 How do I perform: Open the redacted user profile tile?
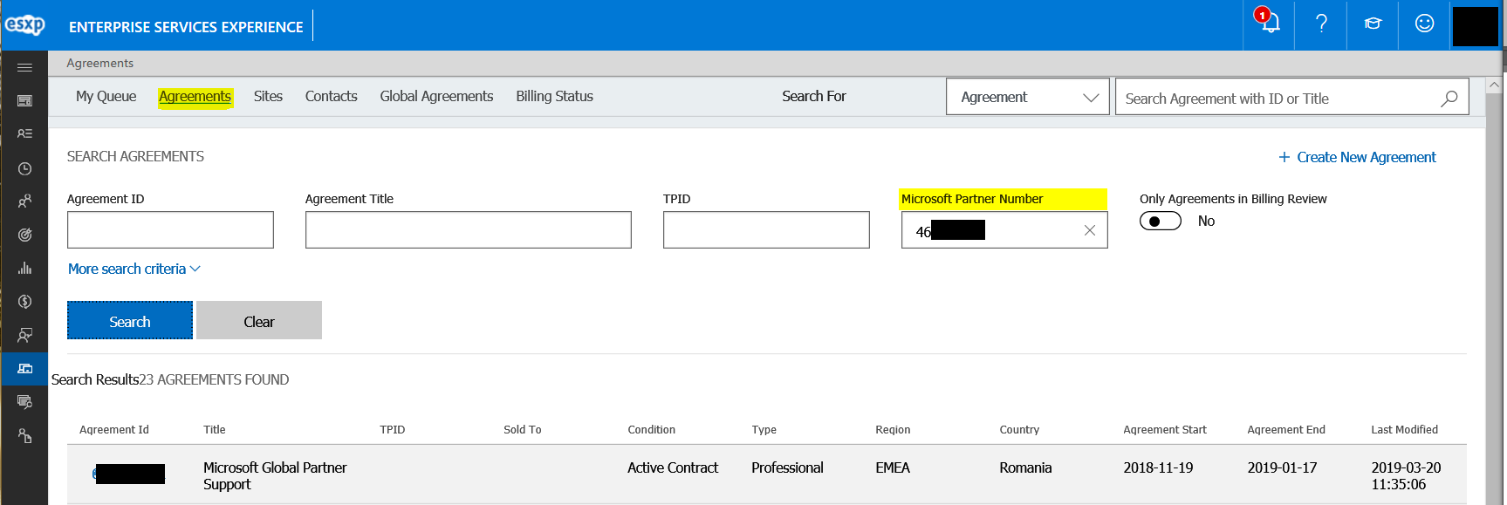(x=1475, y=25)
